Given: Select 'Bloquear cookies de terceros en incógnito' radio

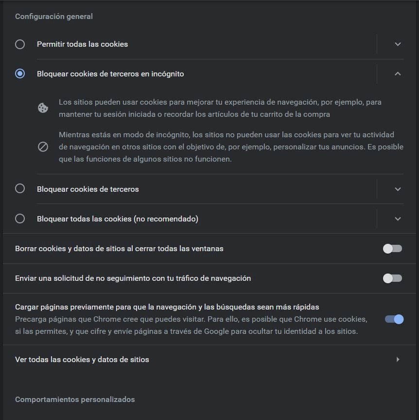Looking at the screenshot, I should 20,74.
